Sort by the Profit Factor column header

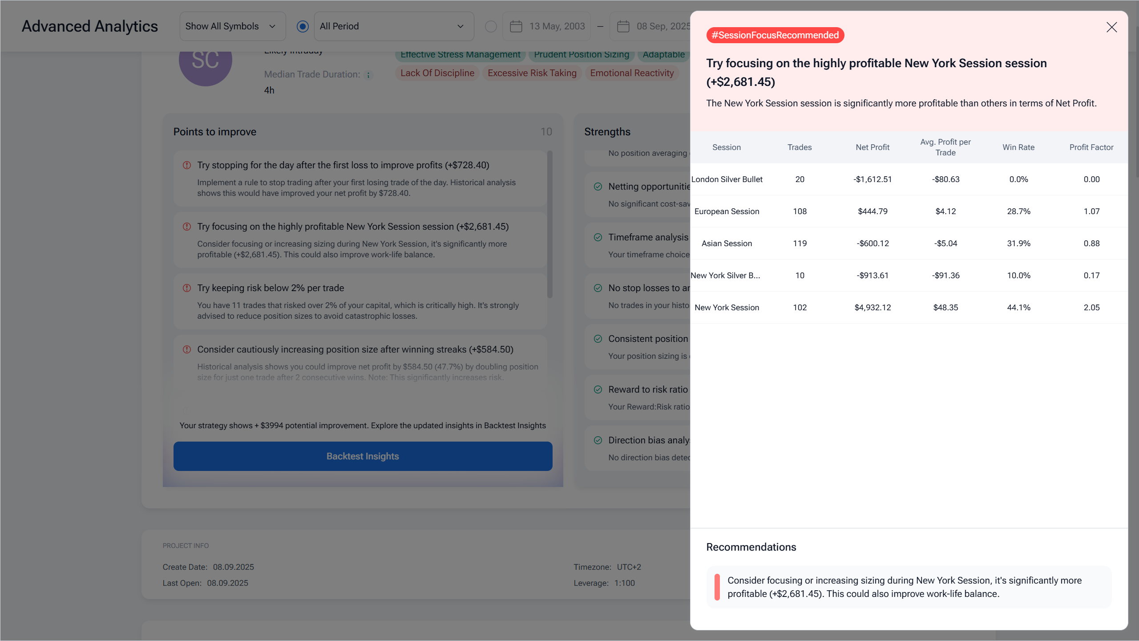click(1091, 147)
